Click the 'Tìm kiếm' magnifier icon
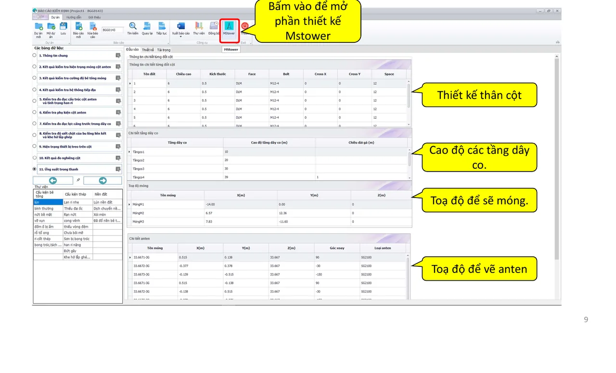The image size is (616, 373). click(132, 26)
